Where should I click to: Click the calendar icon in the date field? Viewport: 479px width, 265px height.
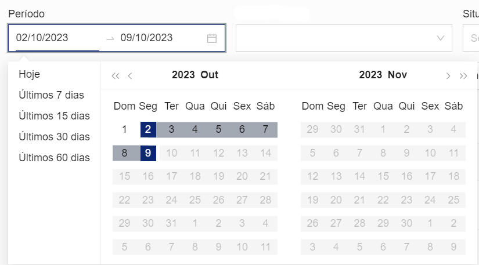[212, 38]
